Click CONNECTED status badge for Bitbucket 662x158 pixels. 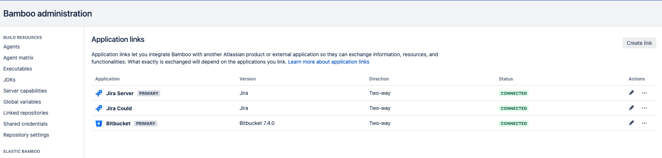[514, 123]
